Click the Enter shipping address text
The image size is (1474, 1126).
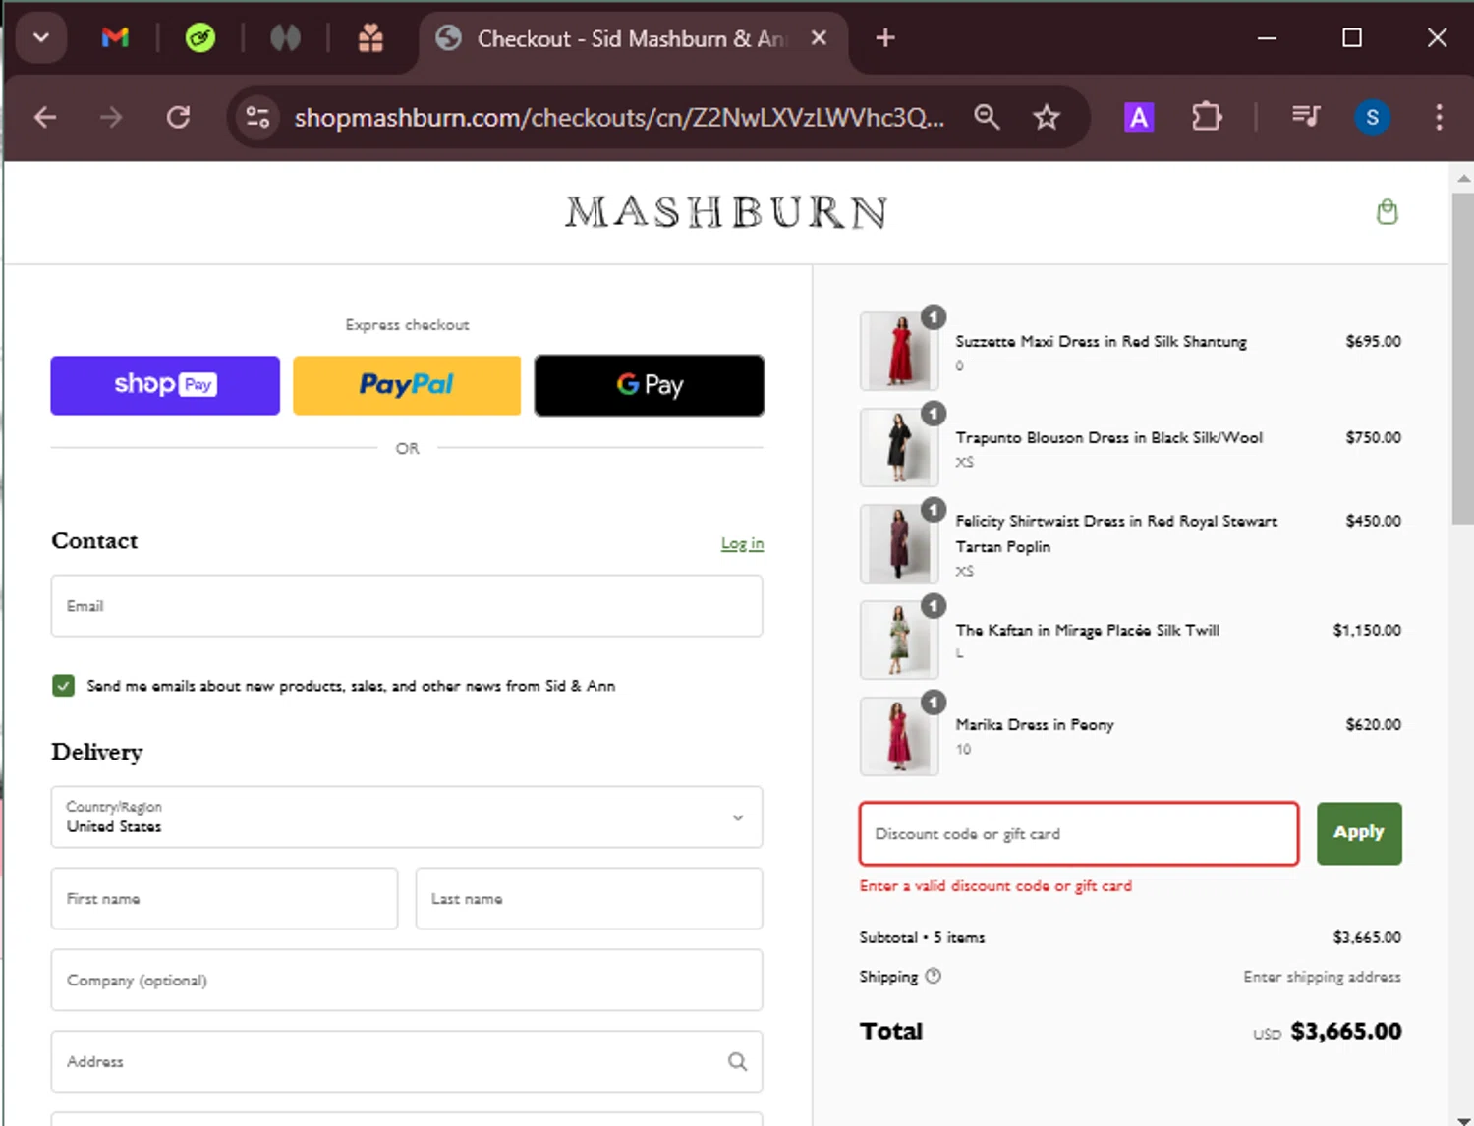click(1322, 977)
